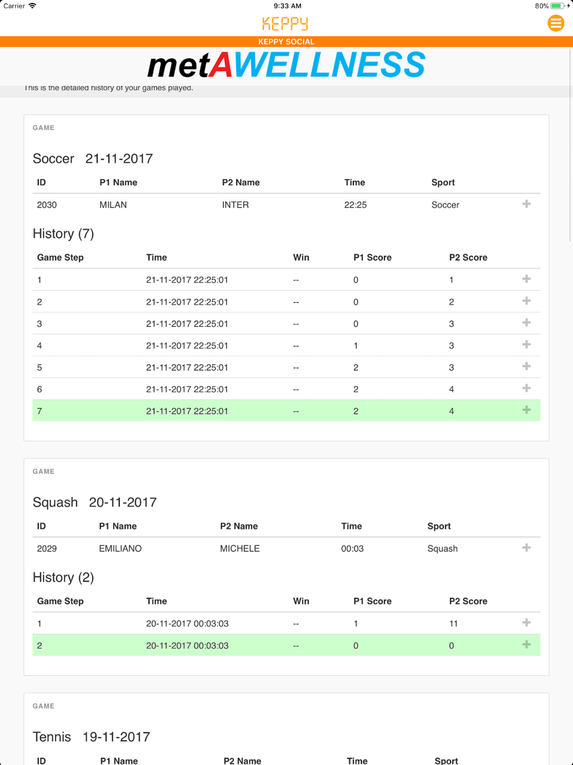The height and width of the screenshot is (765, 573).
Task: Click the Wi-Fi status icon
Action: coord(33,6)
